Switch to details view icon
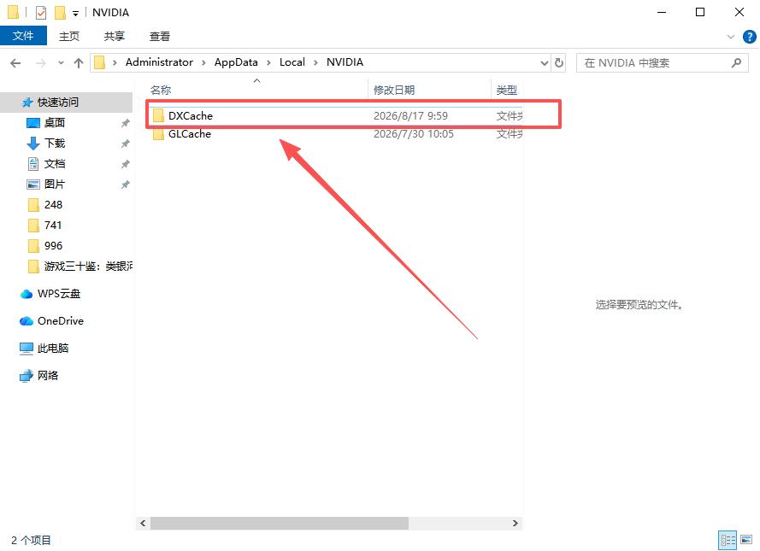The height and width of the screenshot is (551, 760). click(x=727, y=540)
